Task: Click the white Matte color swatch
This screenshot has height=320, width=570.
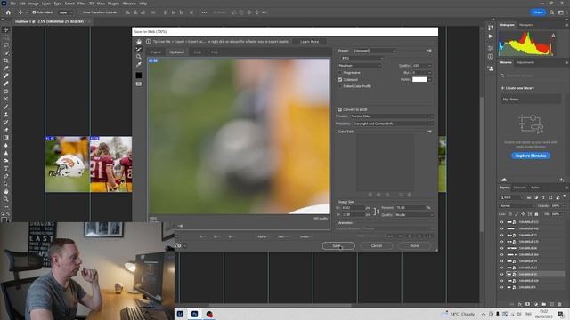Action: point(419,79)
